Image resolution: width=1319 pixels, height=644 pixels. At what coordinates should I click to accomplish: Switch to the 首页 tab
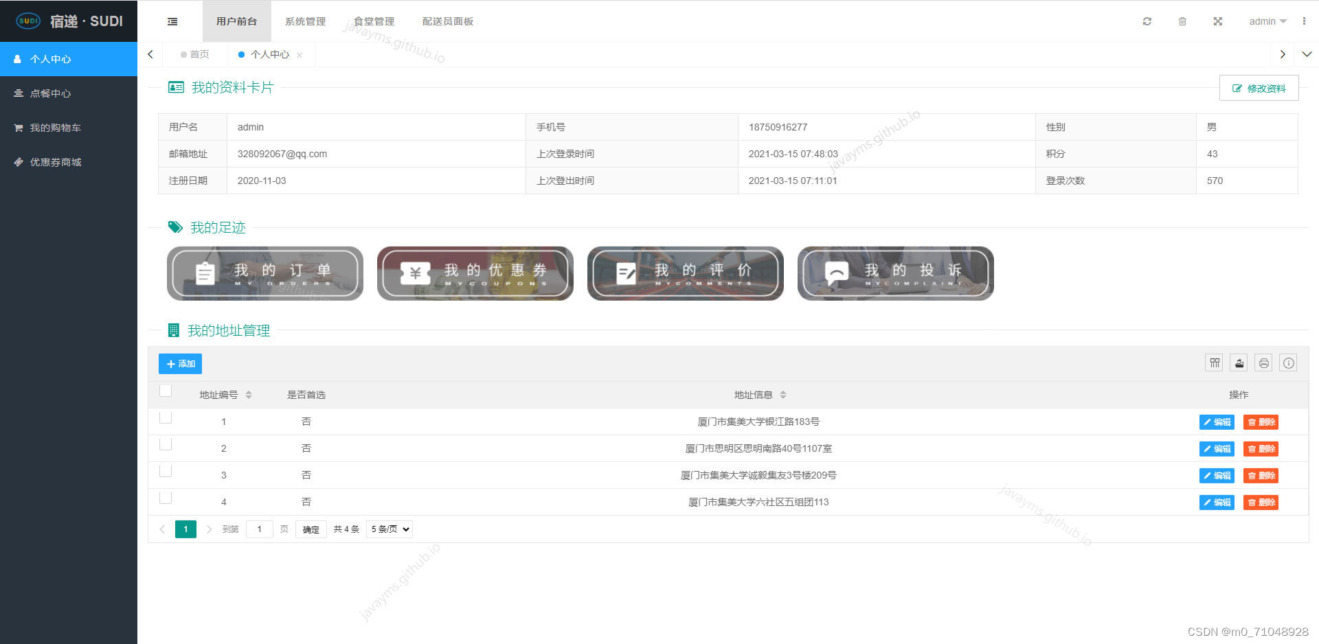click(195, 54)
